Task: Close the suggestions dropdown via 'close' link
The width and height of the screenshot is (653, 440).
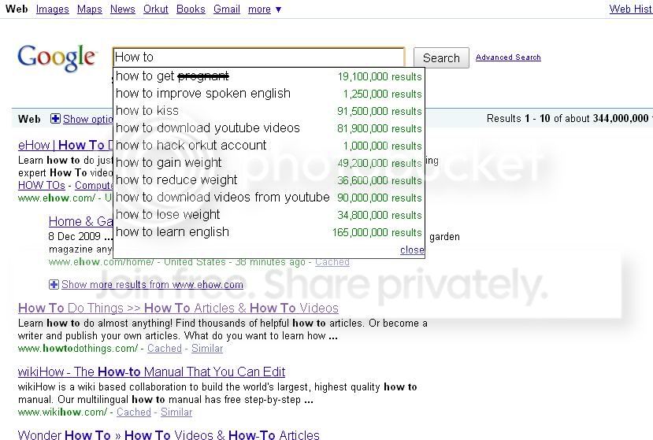Action: click(x=412, y=250)
